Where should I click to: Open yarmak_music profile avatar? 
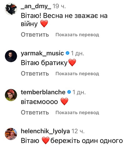click(11, 56)
